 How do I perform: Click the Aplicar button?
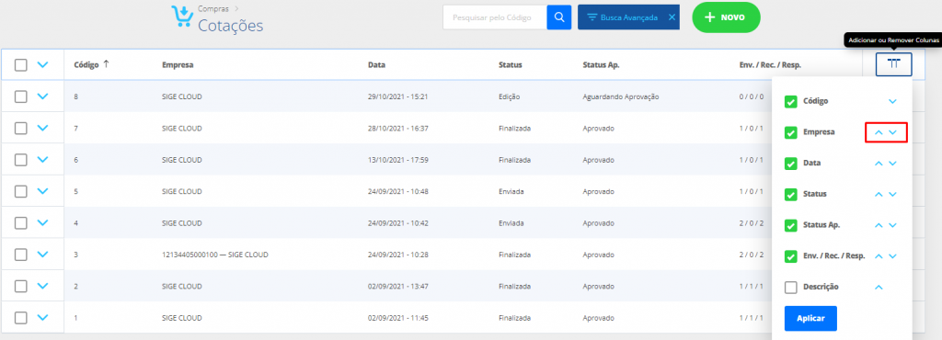coord(810,319)
